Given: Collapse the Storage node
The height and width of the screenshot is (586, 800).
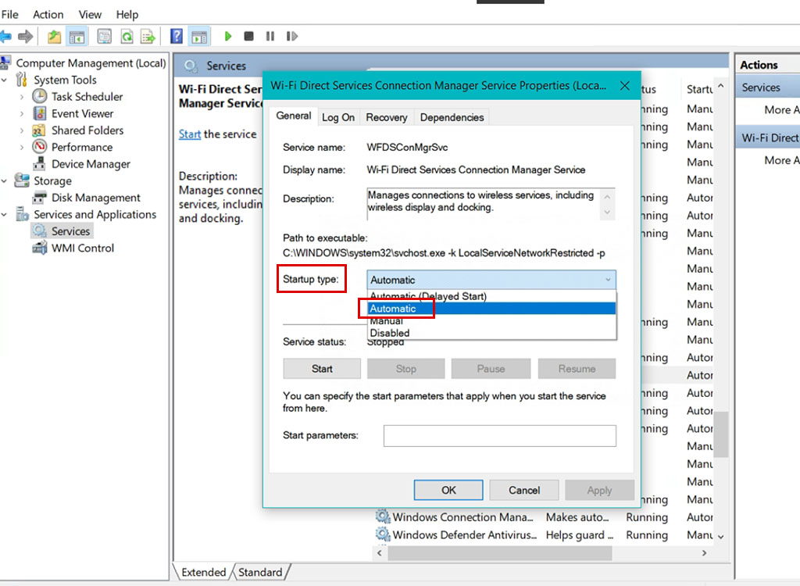Looking at the screenshot, I should click(x=5, y=181).
